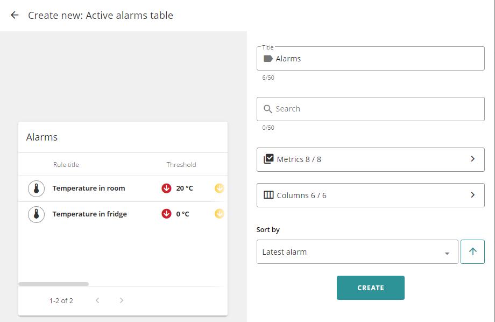Click the Sort by label
This screenshot has width=495, height=322.
268,230
